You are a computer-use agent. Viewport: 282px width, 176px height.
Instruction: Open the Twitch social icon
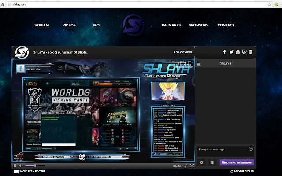244,52
